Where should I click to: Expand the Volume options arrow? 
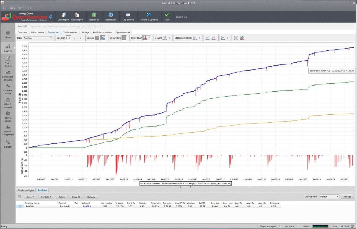click(169, 38)
